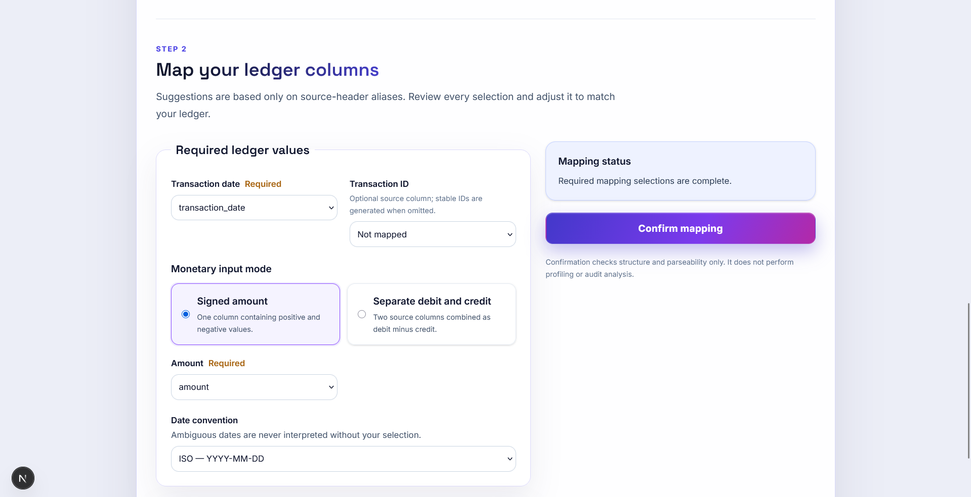Click the Confirm mapping button
Viewport: 971px width, 497px height.
click(x=681, y=228)
